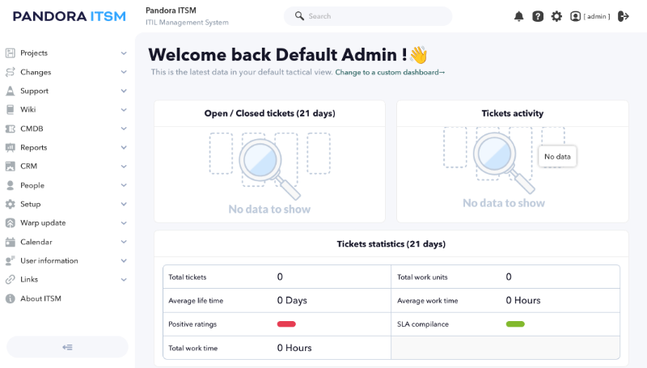Image resolution: width=647 pixels, height=368 pixels.
Task: Click the People person icon
Action: [x=11, y=185]
